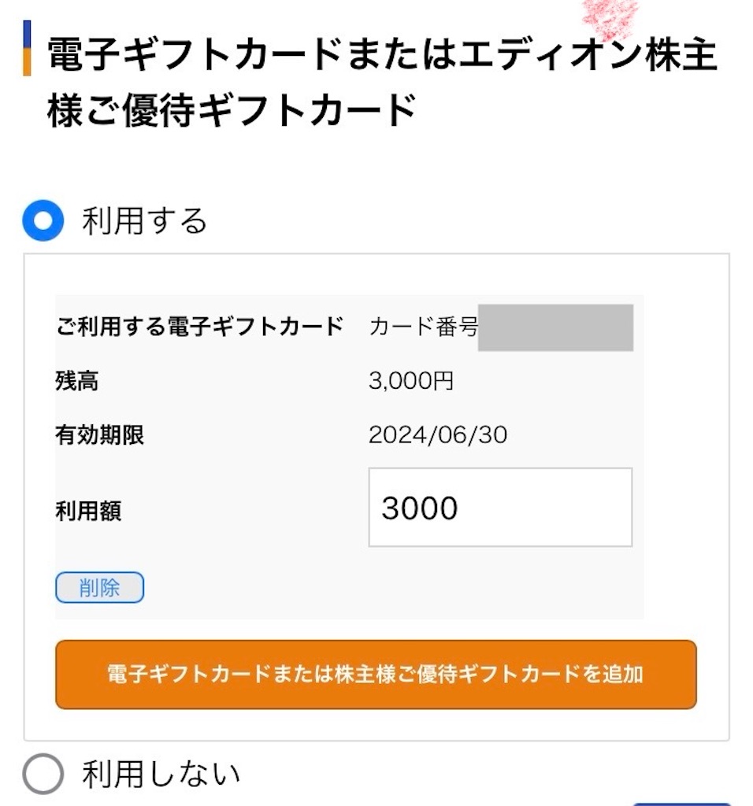Click the grayed-out card number box
This screenshot has height=806, width=753.
(555, 327)
